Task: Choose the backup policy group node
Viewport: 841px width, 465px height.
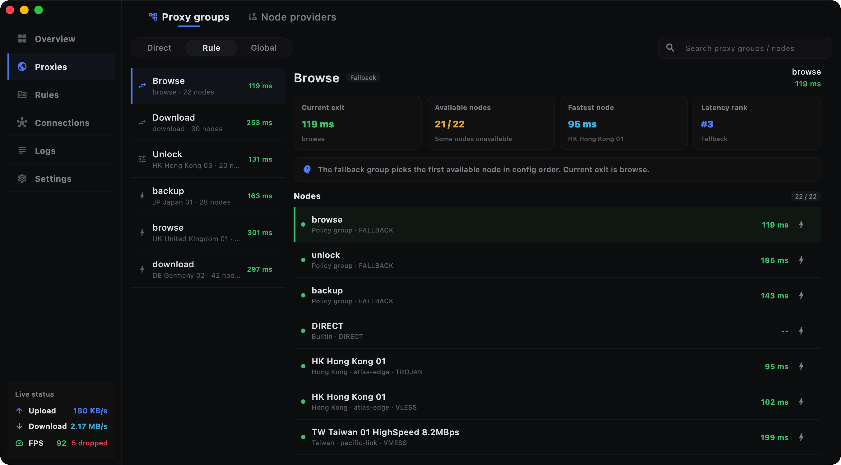Action: (557, 296)
